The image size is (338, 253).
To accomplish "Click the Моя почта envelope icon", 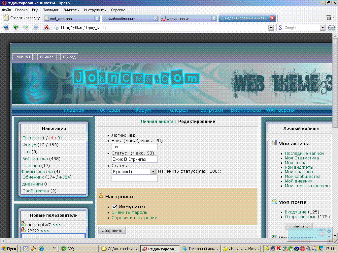I will 274,202.
